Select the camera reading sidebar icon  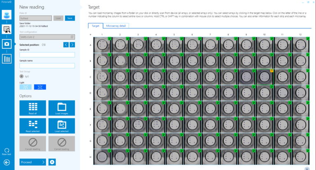[7, 44]
